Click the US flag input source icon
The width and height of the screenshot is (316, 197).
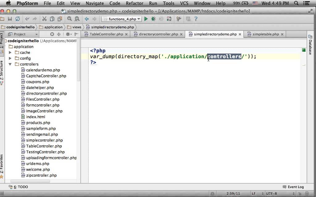click(255, 3)
